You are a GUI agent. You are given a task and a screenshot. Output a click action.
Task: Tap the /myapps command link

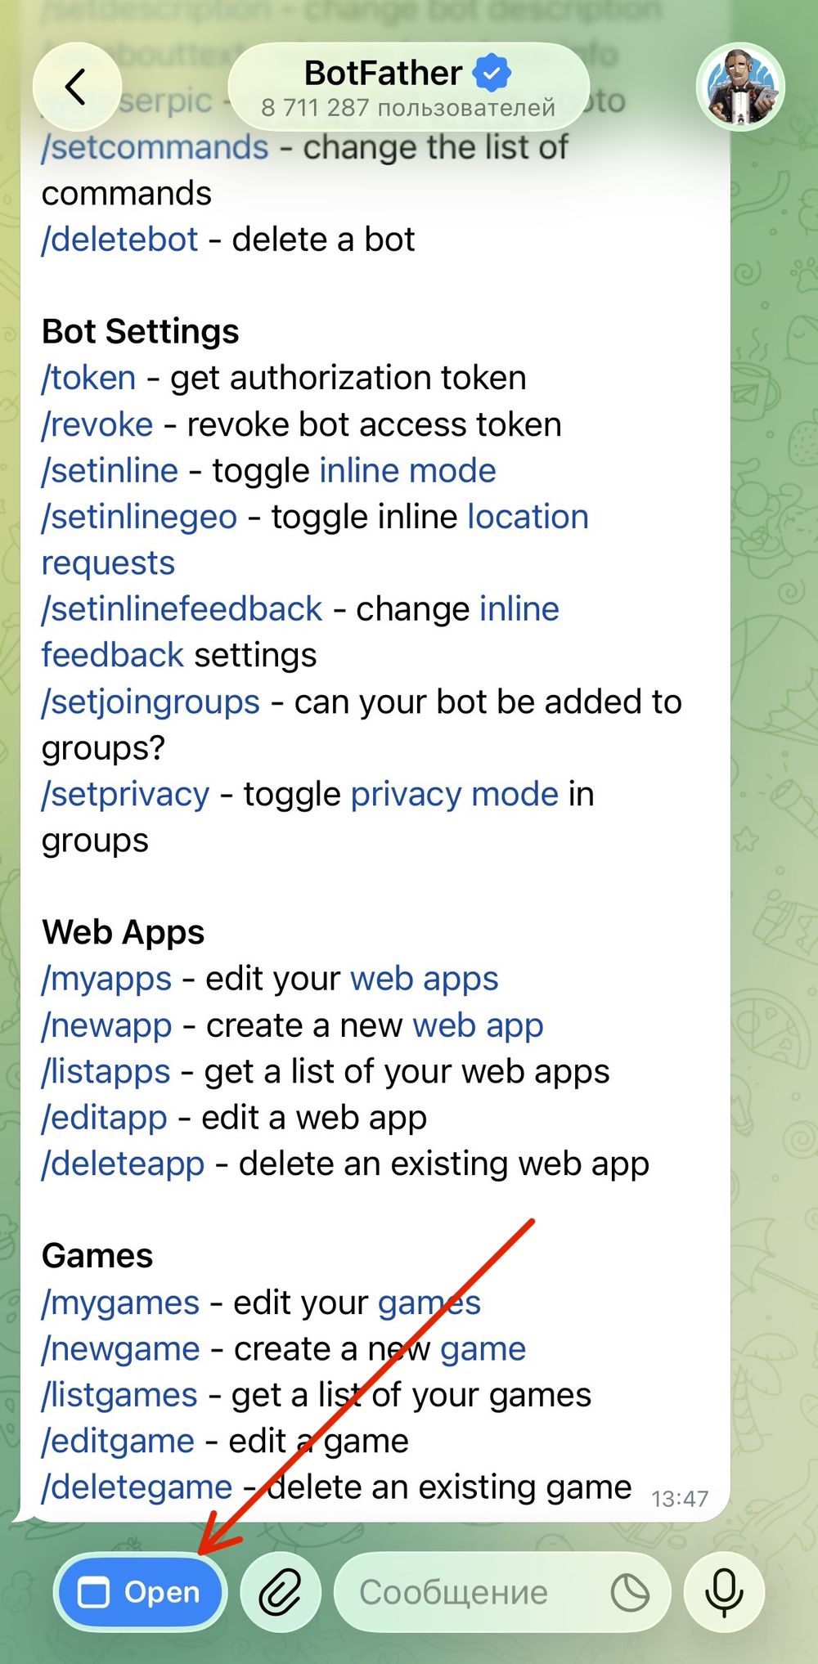(x=107, y=979)
